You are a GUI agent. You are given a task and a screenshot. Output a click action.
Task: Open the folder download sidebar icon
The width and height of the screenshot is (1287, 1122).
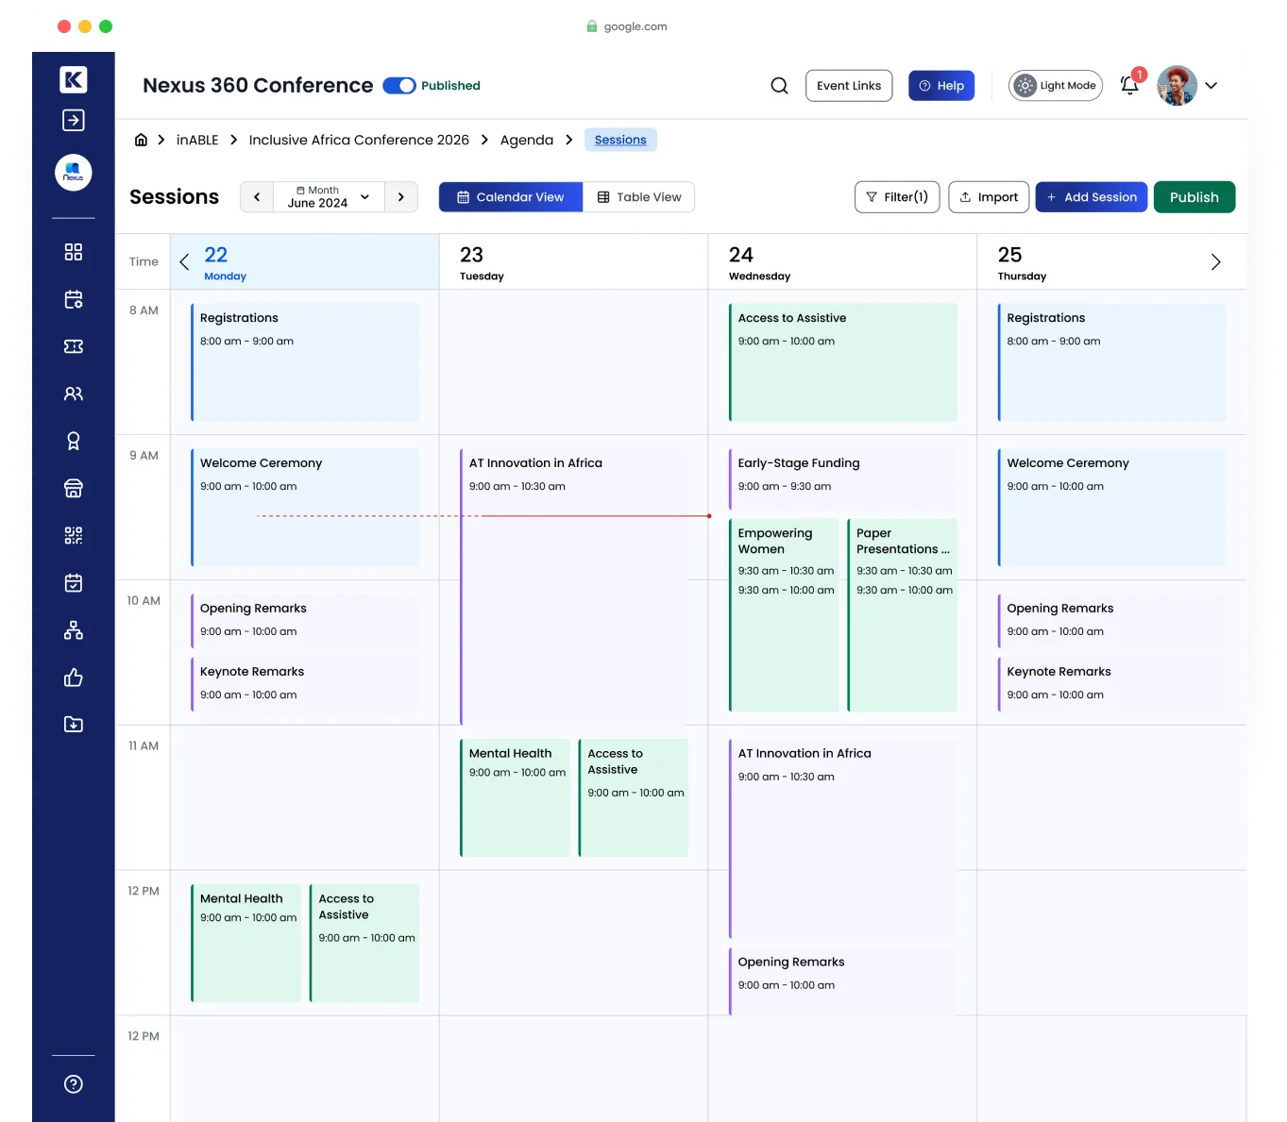[74, 724]
